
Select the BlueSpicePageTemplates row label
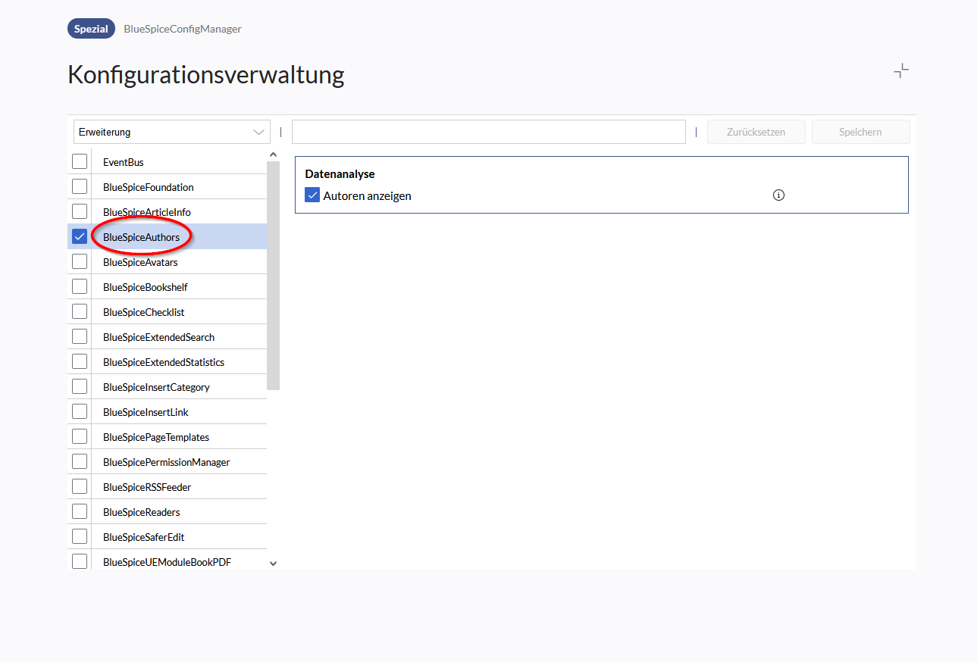156,437
